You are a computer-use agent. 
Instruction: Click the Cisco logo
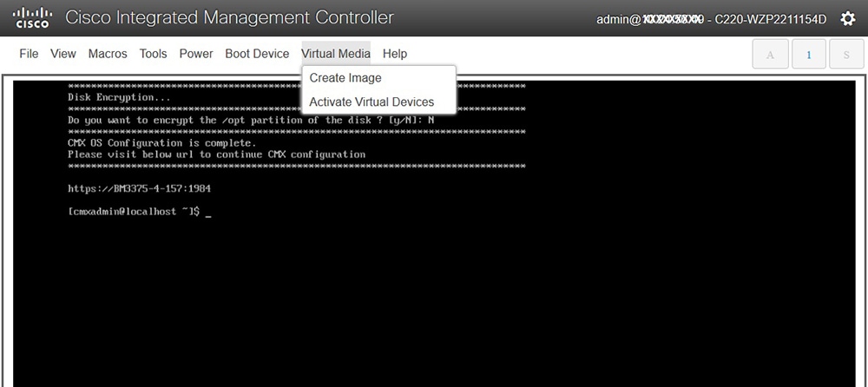[x=32, y=17]
